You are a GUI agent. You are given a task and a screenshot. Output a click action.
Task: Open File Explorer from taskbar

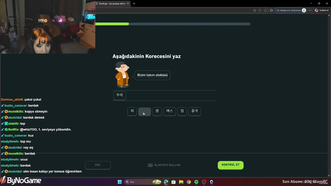click(x=181, y=182)
